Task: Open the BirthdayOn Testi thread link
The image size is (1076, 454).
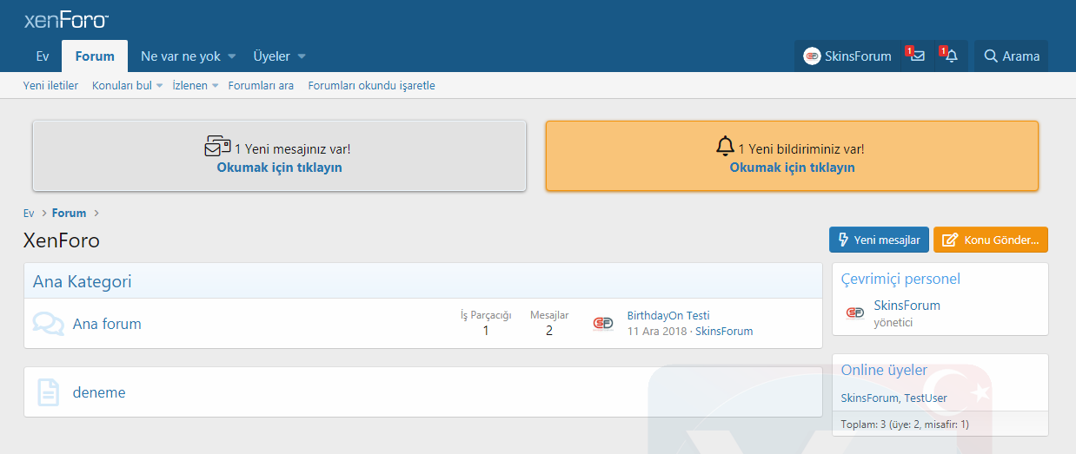Action: click(x=668, y=315)
